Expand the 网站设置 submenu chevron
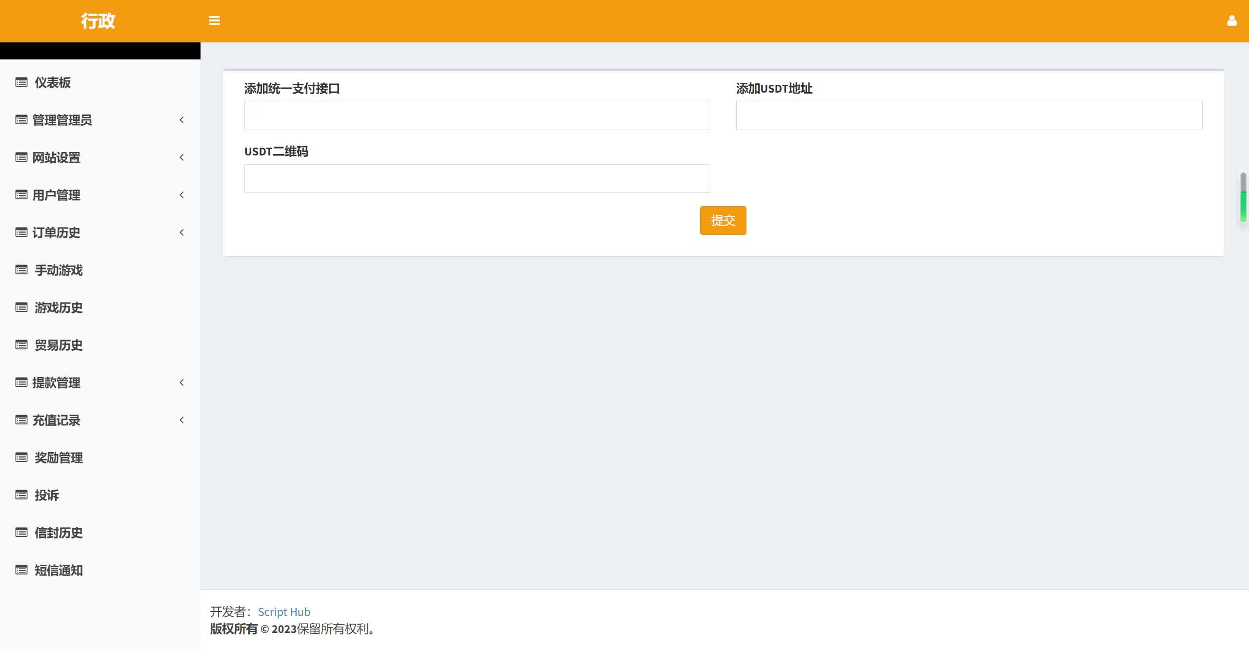Image resolution: width=1249 pixels, height=649 pixels. click(181, 157)
